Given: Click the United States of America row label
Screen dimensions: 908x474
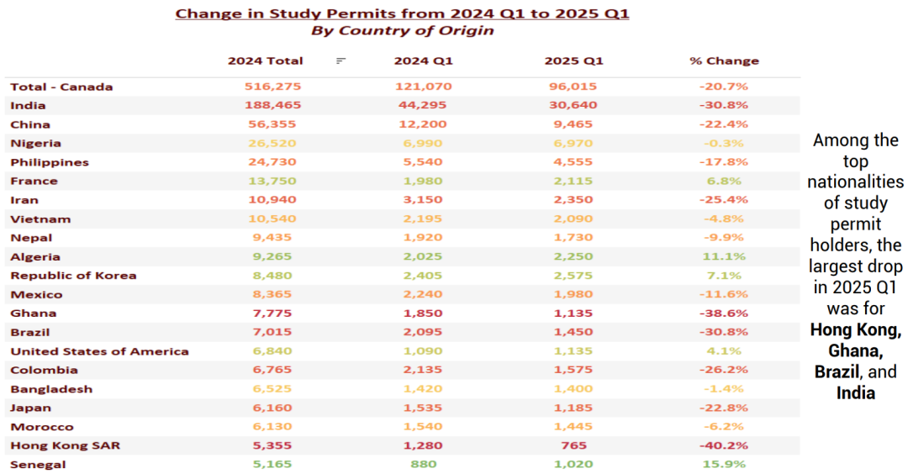Looking at the screenshot, I should click(99, 351).
